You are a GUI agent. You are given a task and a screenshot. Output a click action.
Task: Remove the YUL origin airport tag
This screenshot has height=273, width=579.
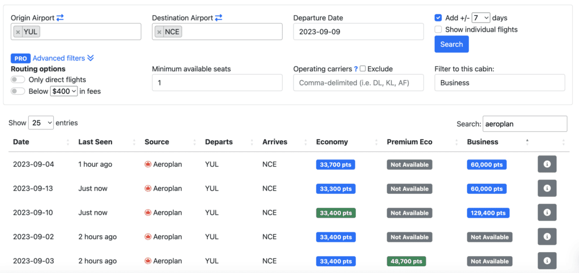[x=18, y=32]
